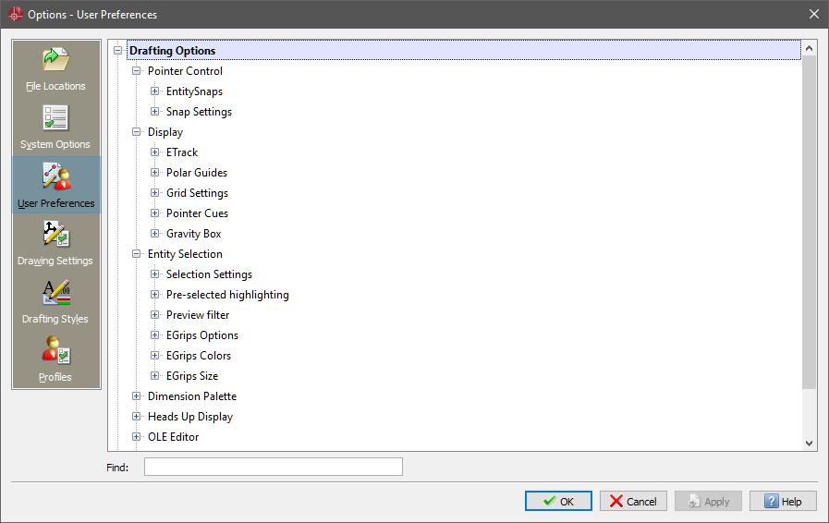Open the System Options checklist icon

[x=56, y=118]
